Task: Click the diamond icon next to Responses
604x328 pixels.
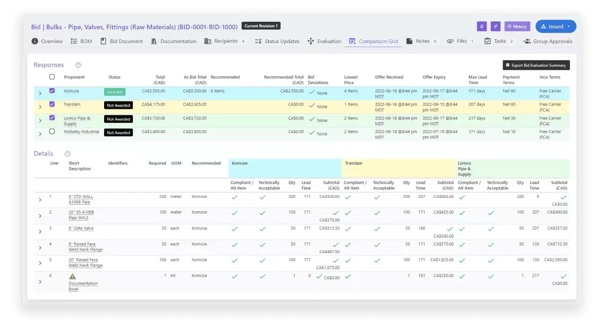Action: pos(79,65)
